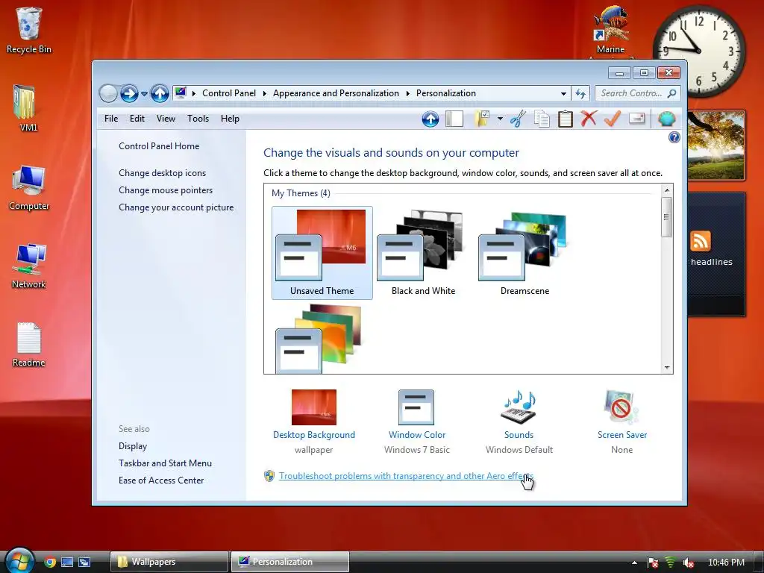764x573 pixels.
Task: Click the mail envelope icon in toolbar
Action: [x=637, y=119]
